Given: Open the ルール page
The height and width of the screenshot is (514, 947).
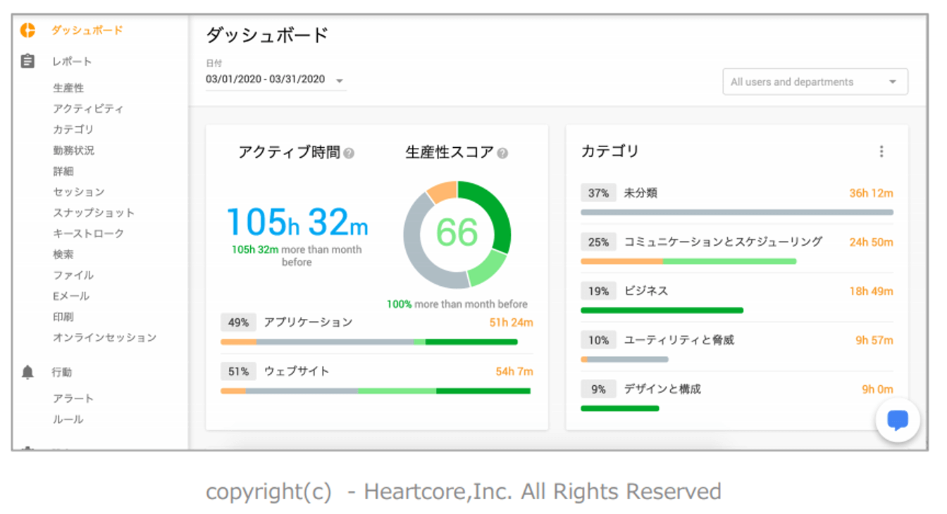Looking at the screenshot, I should [68, 419].
